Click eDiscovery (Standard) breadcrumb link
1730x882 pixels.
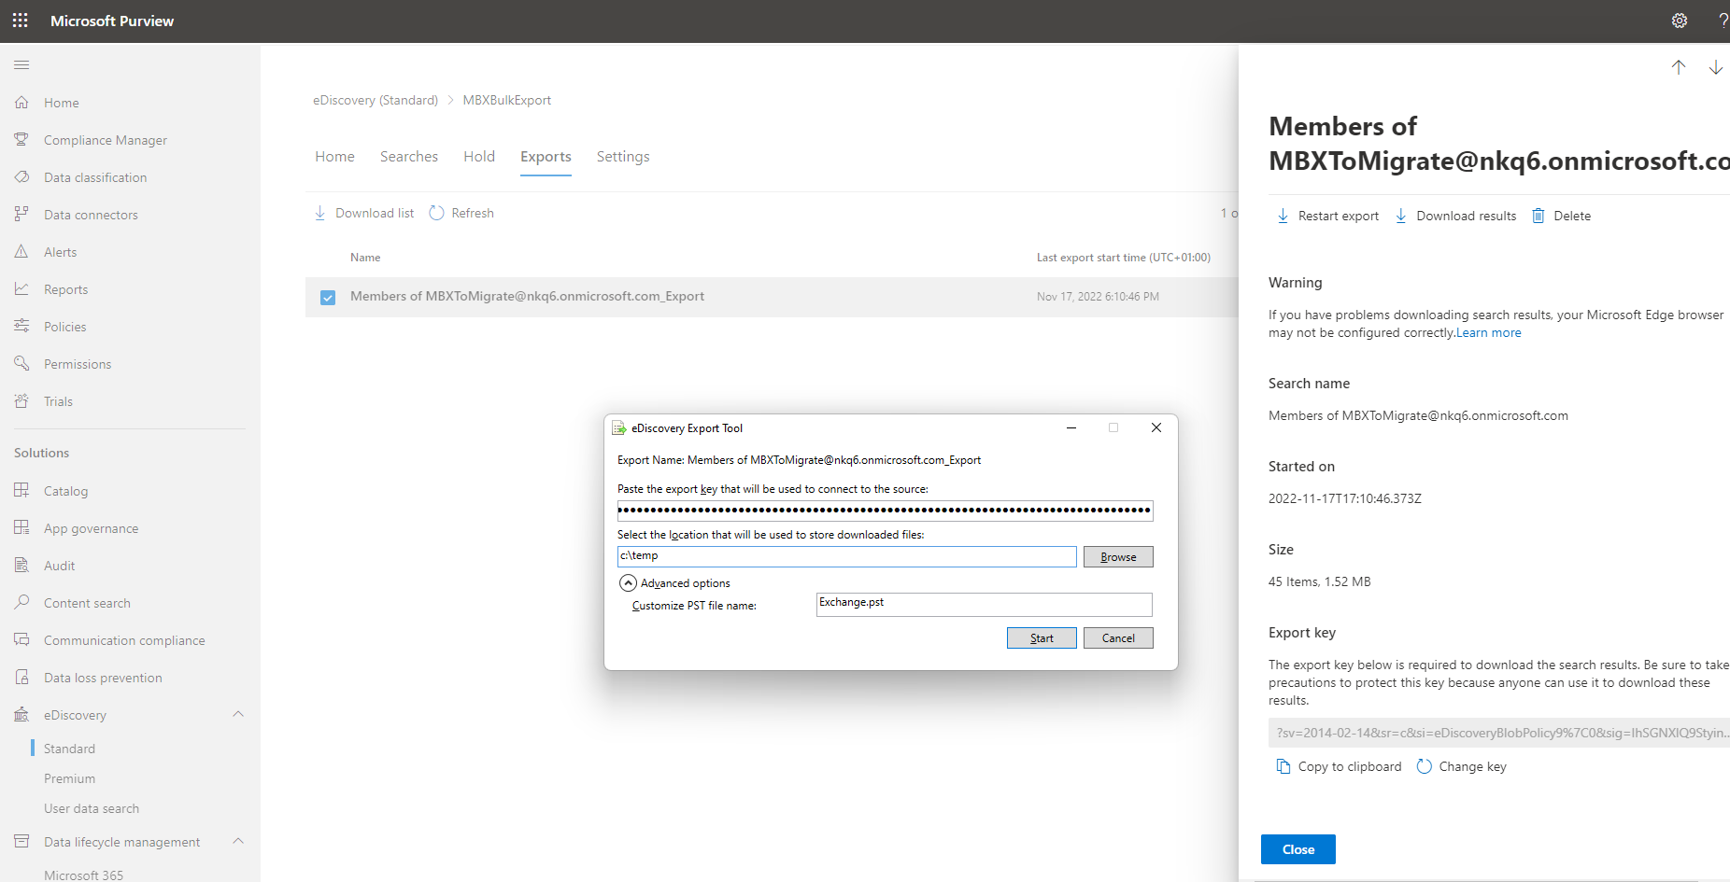click(376, 100)
